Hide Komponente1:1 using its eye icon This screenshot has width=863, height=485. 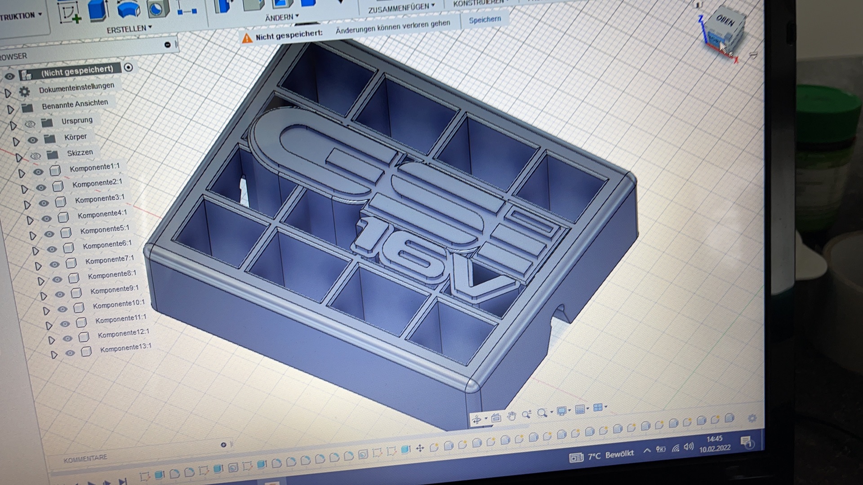coord(38,172)
